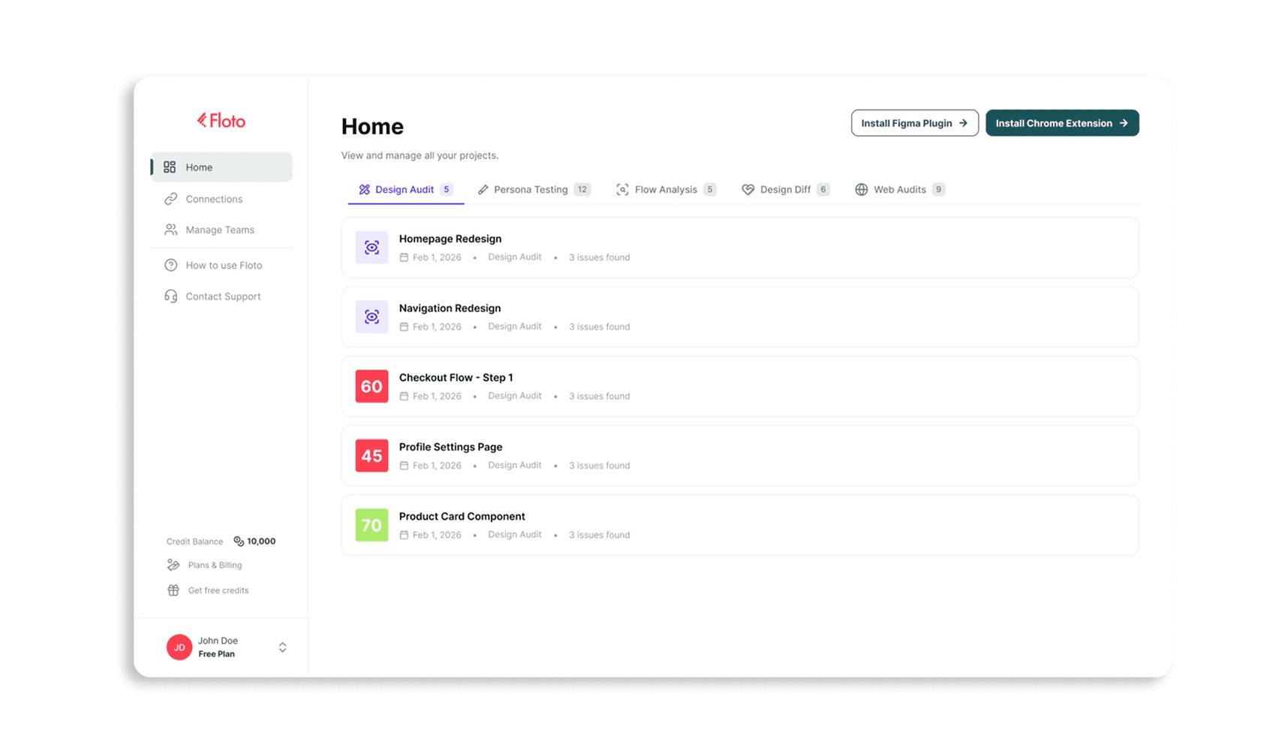
Task: Open Contact Support
Action: click(x=221, y=296)
